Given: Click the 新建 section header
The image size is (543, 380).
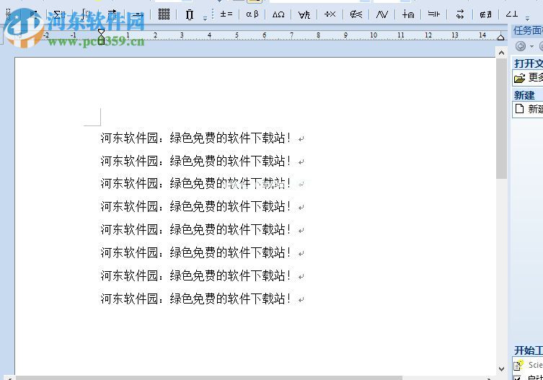Looking at the screenshot, I should point(524,95).
